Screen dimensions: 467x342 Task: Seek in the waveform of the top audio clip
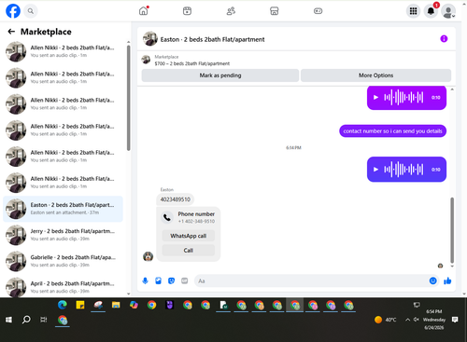click(x=403, y=98)
